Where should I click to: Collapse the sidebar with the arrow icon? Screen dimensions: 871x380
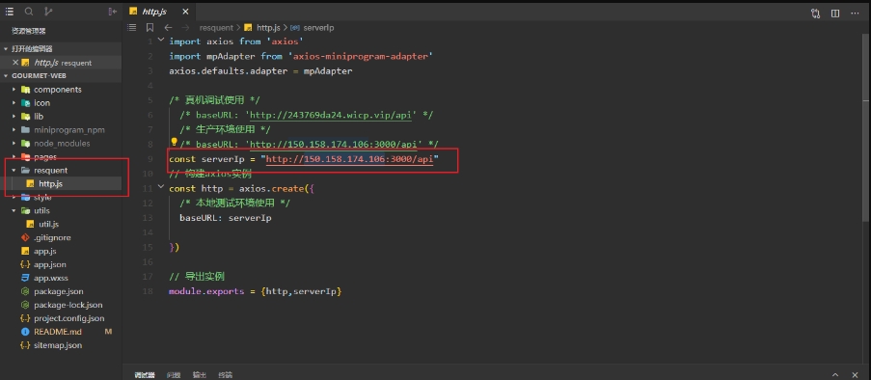[112, 12]
